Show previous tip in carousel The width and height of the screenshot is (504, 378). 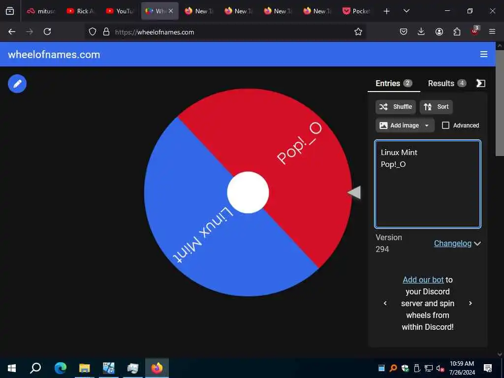(x=385, y=303)
